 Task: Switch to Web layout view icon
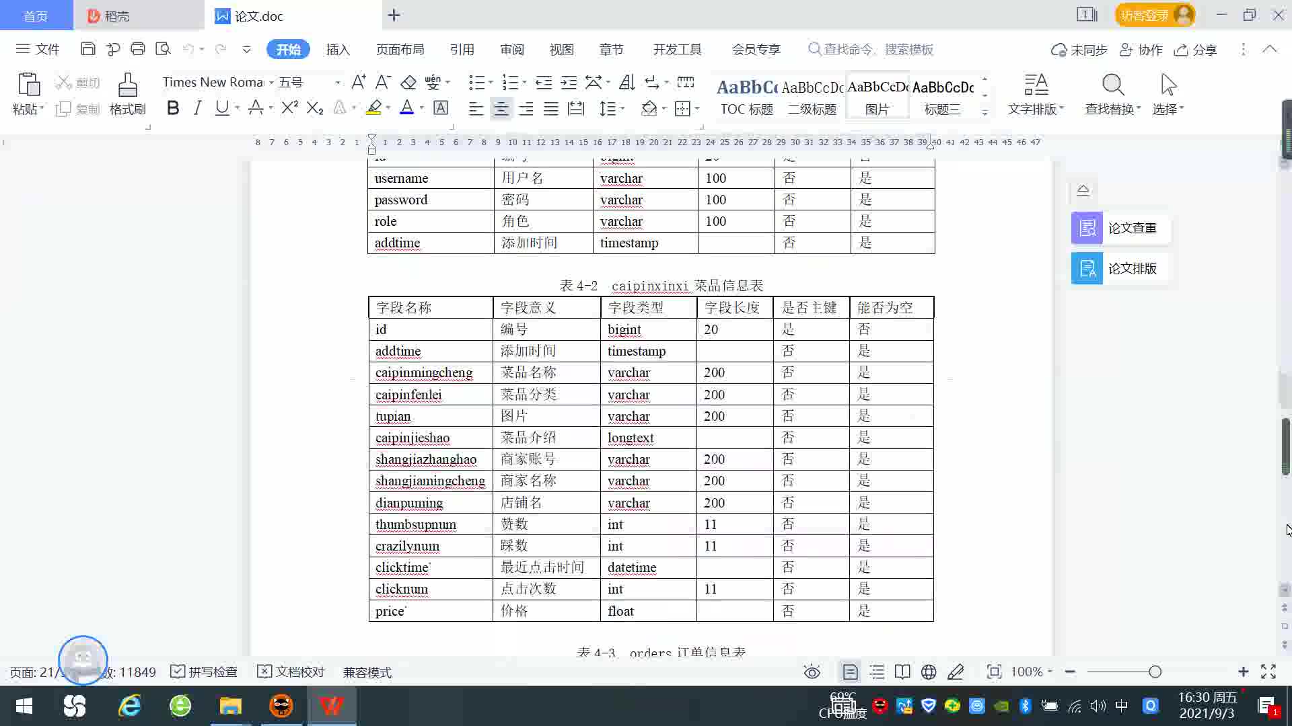pos(929,672)
